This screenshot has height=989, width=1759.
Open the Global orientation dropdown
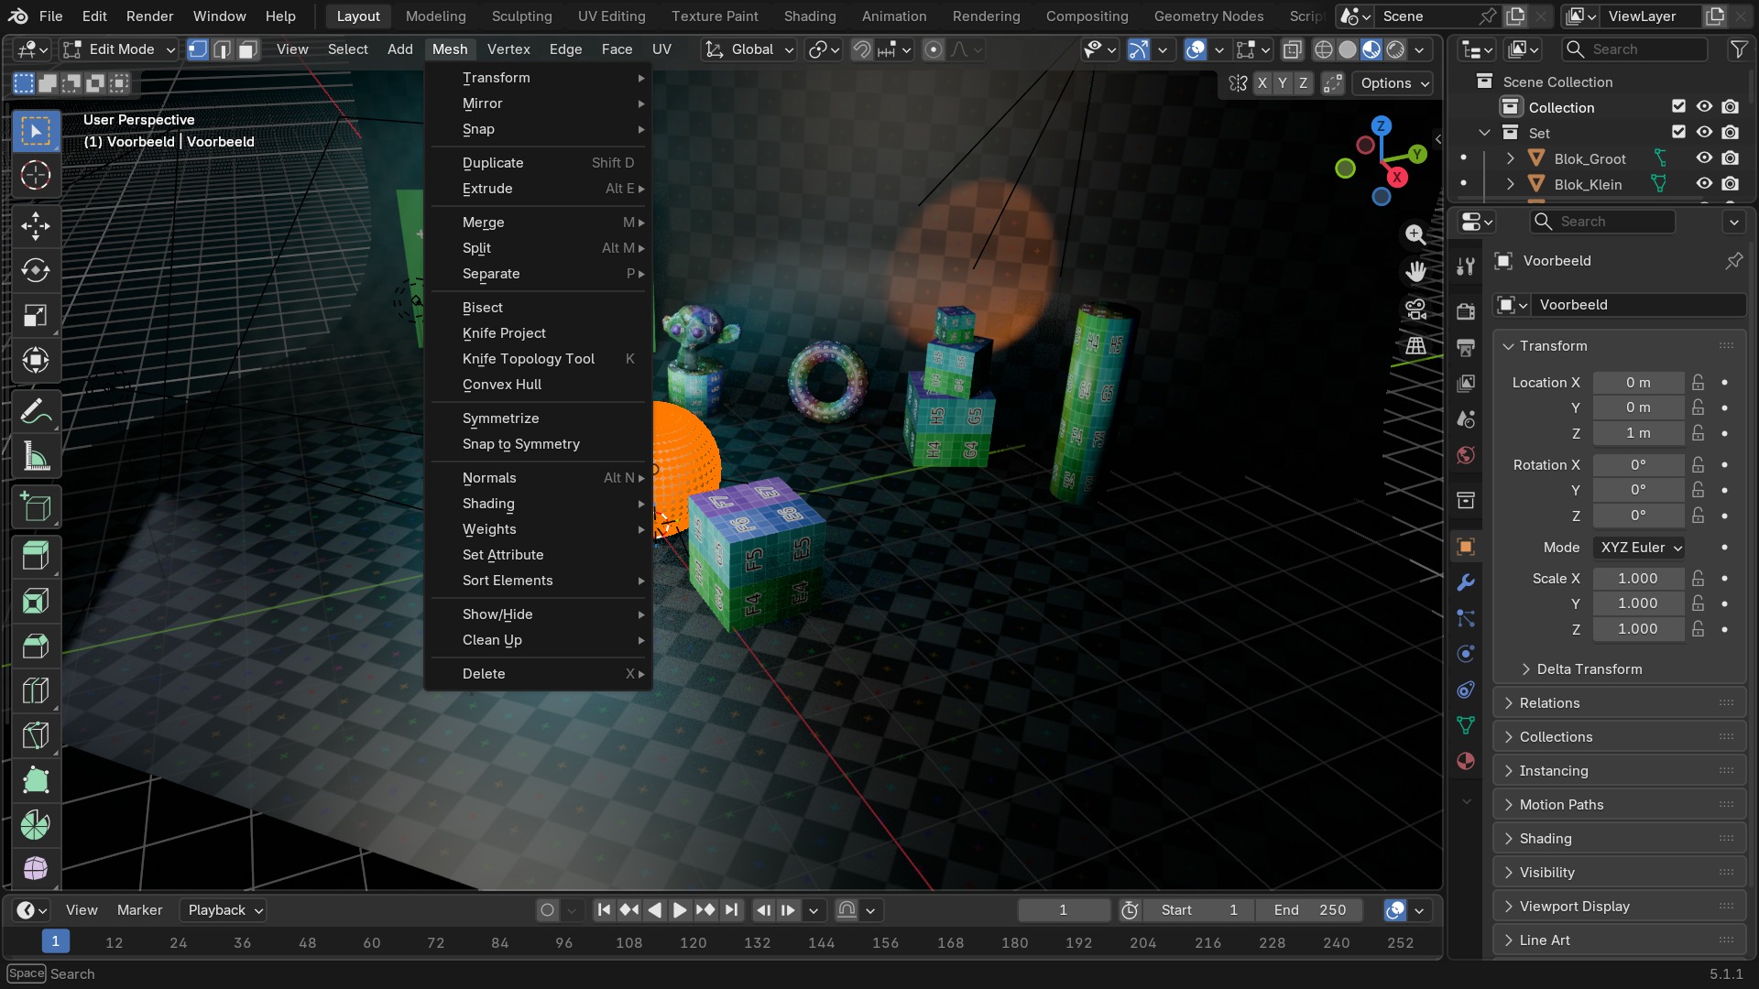tap(748, 49)
